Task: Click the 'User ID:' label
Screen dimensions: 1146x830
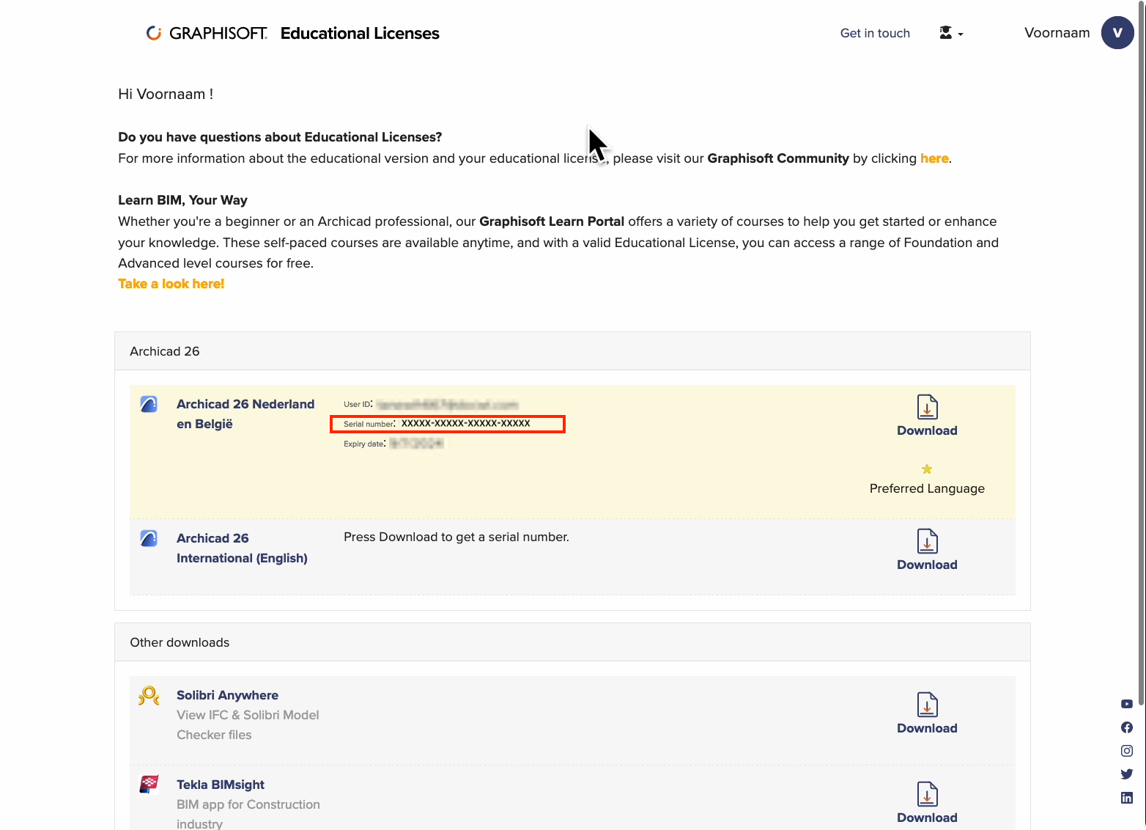Action: 358,404
